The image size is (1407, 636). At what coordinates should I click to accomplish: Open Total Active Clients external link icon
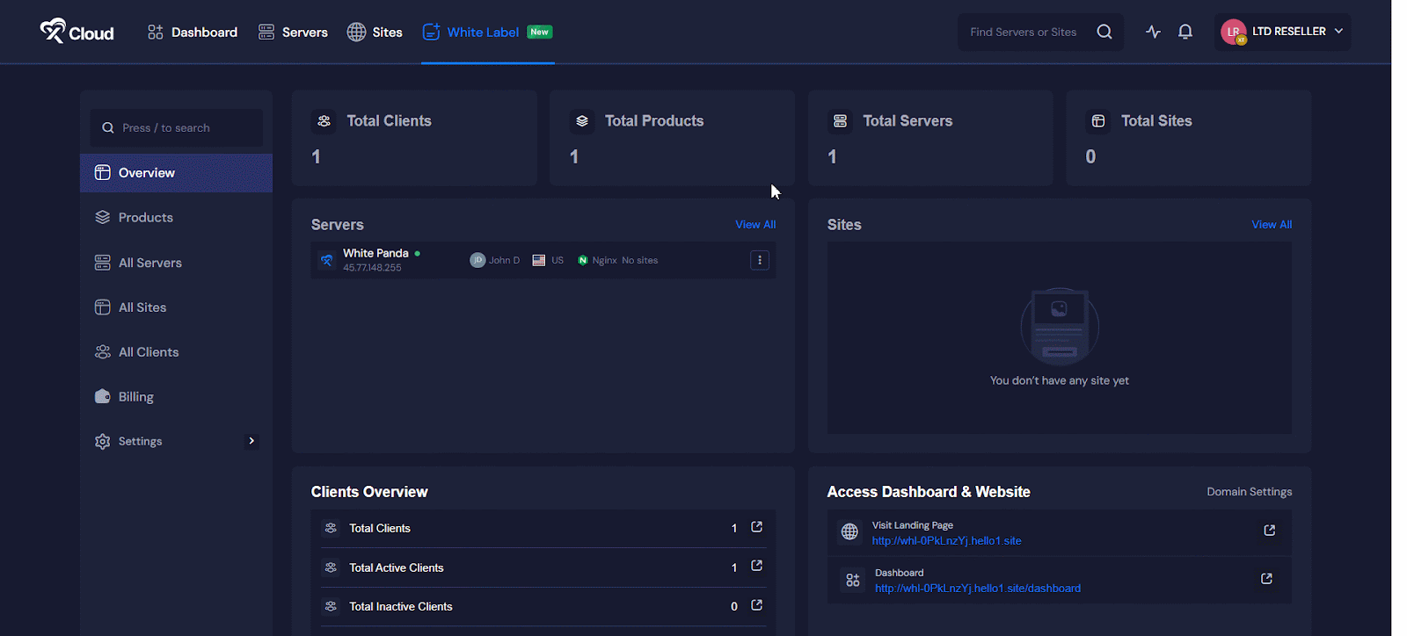[756, 567]
